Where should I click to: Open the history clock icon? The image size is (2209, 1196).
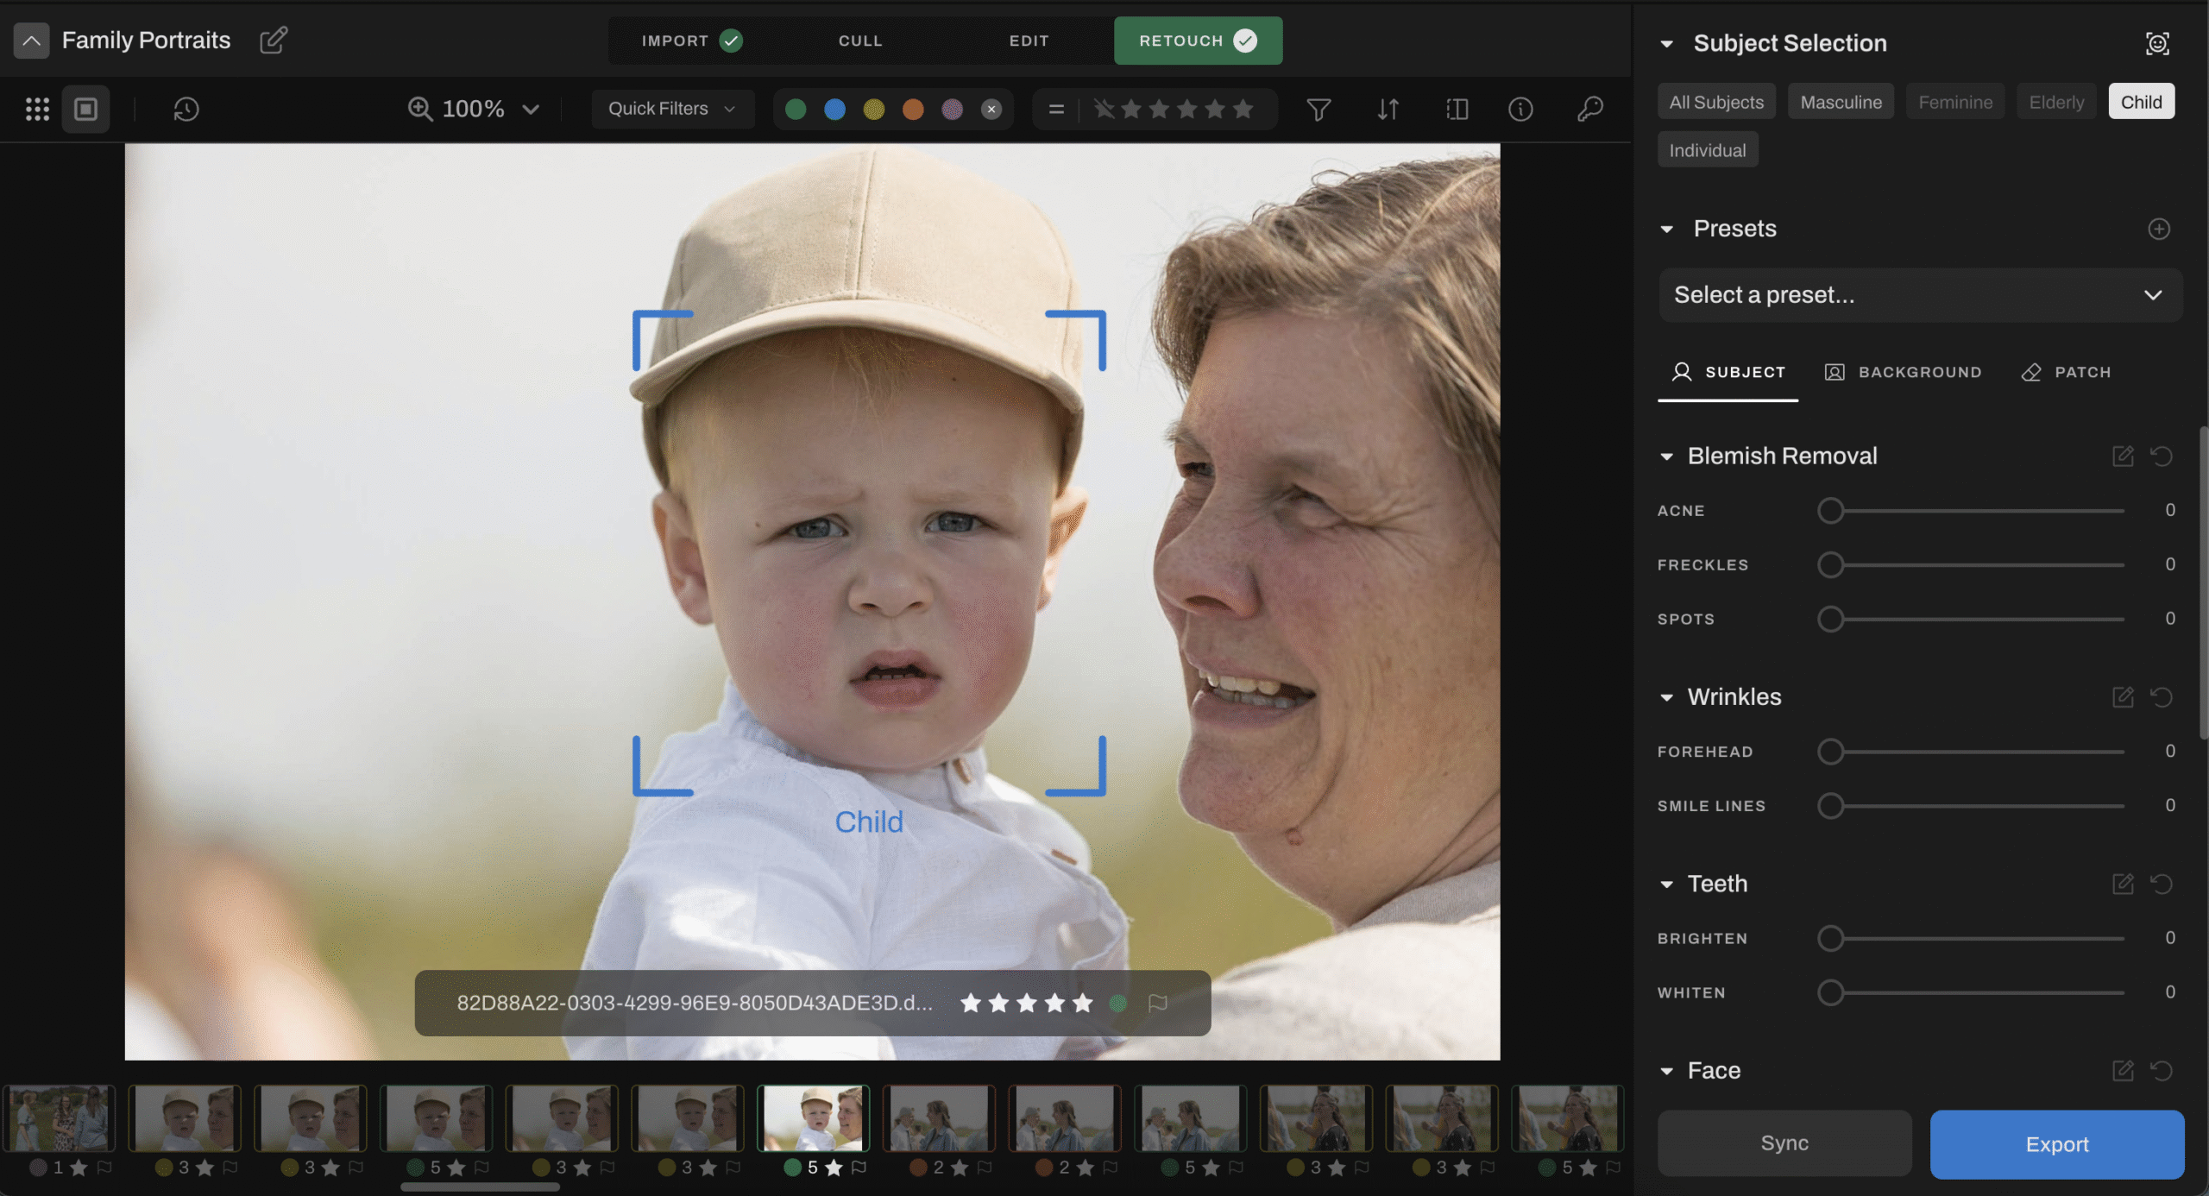point(186,109)
